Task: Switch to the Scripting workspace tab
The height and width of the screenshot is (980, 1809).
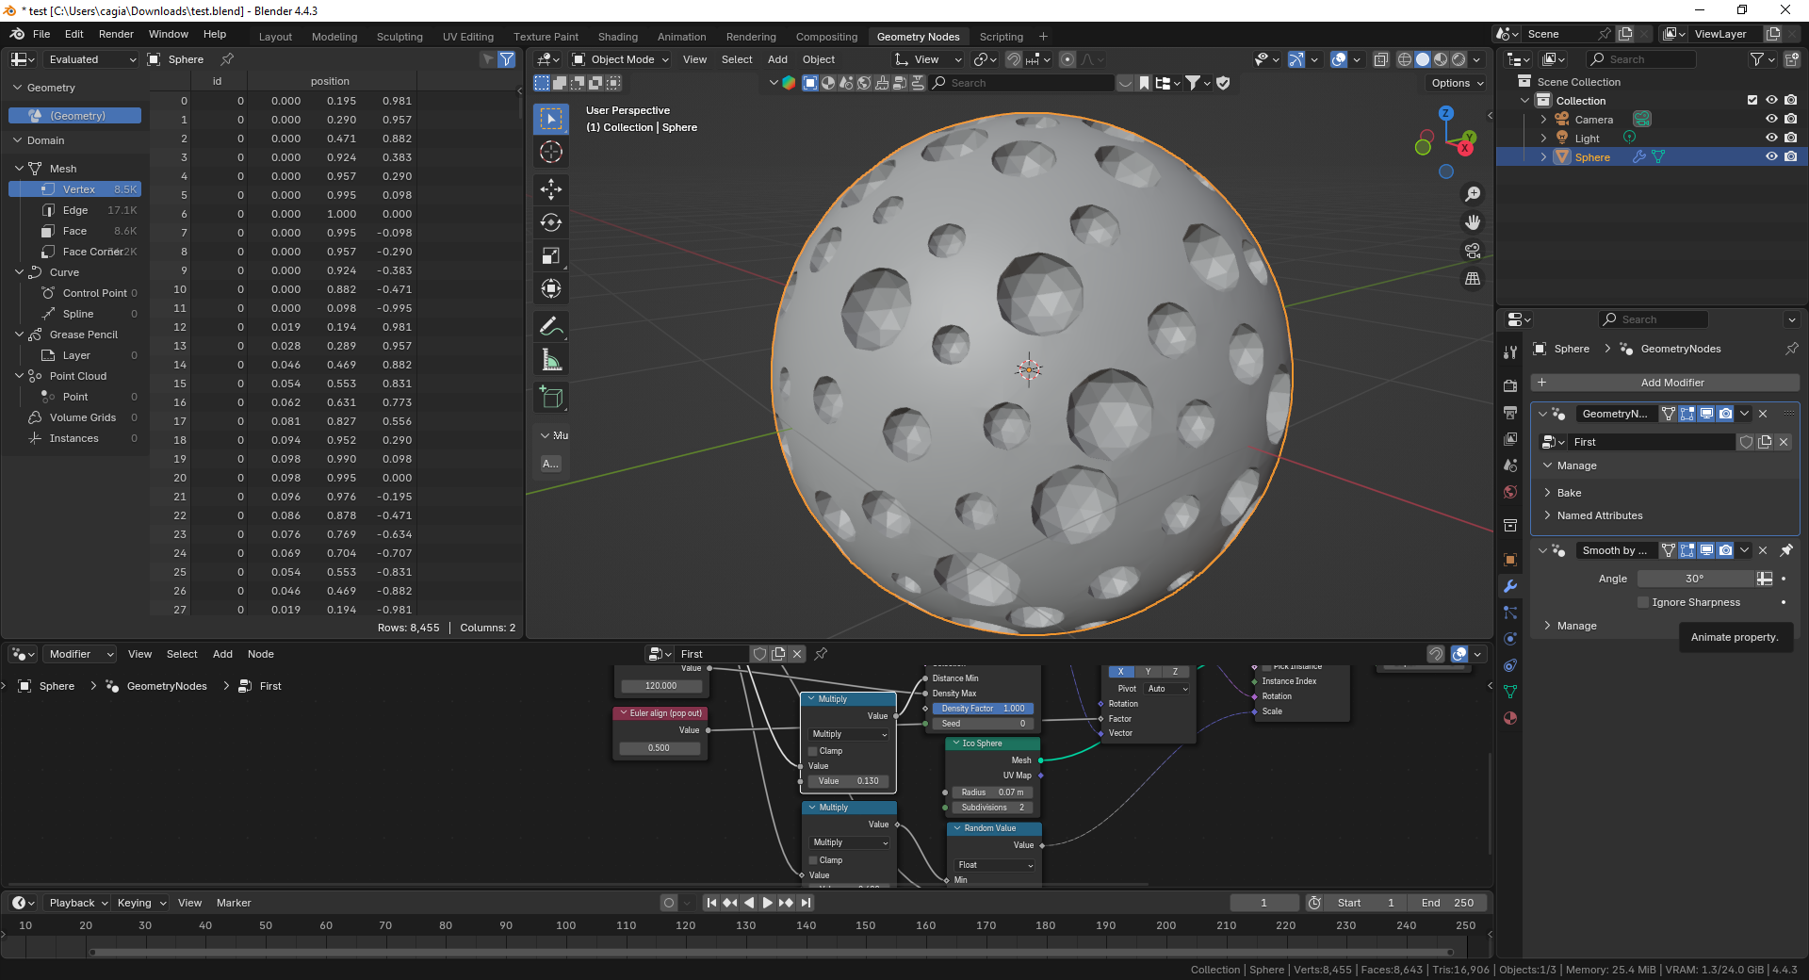Action: tap(1001, 36)
